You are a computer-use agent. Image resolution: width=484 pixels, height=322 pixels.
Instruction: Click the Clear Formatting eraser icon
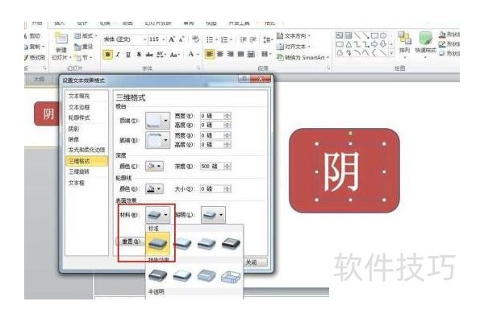point(195,39)
